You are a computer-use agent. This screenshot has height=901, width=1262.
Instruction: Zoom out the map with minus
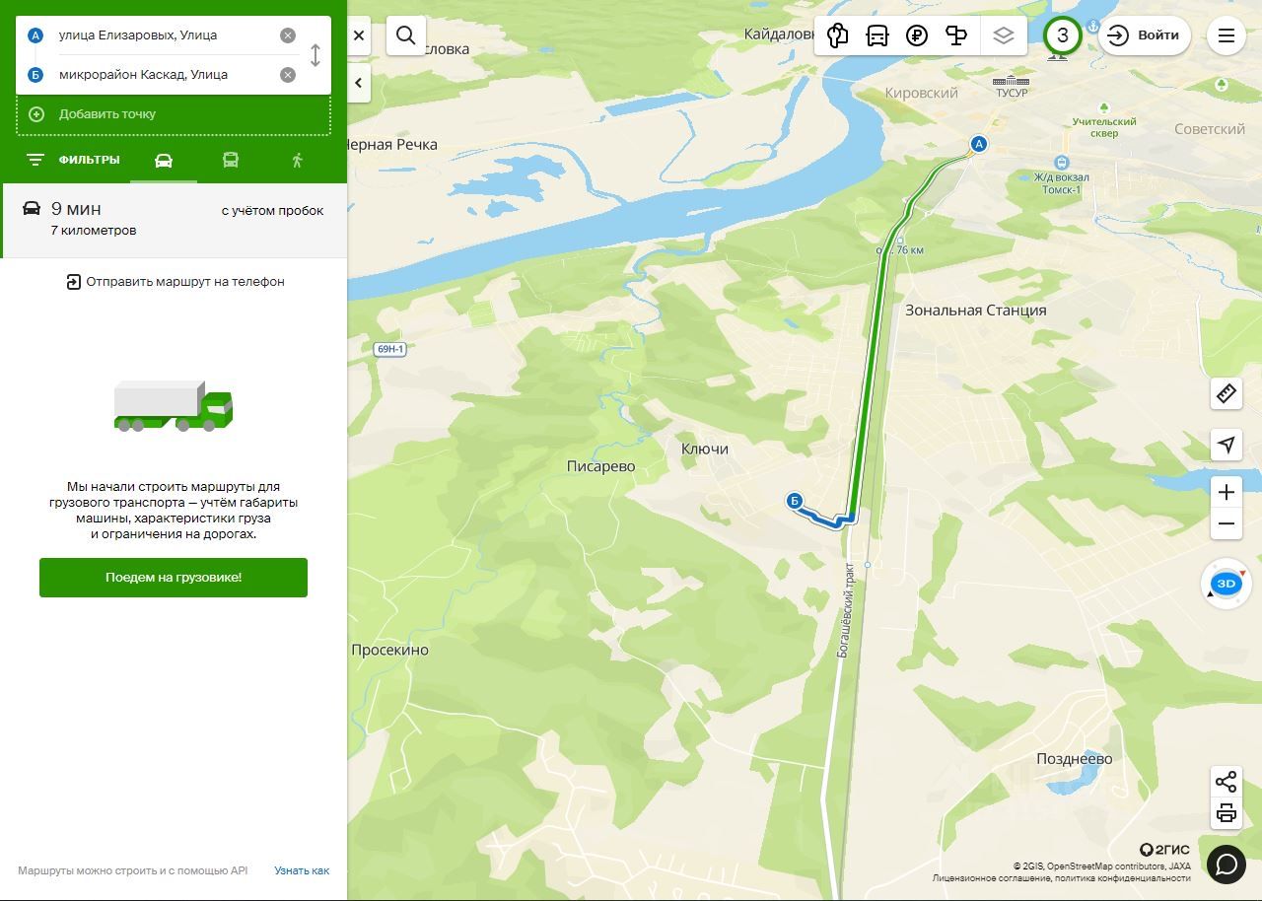coord(1227,523)
